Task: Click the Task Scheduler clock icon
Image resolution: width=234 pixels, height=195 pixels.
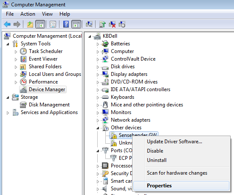Action: (x=23, y=51)
